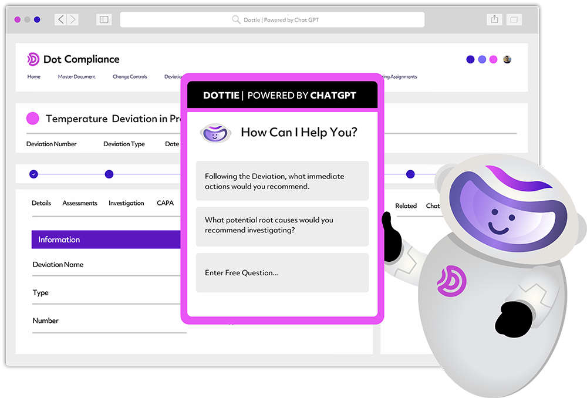Open the Related tab
The image size is (587, 398).
[406, 206]
